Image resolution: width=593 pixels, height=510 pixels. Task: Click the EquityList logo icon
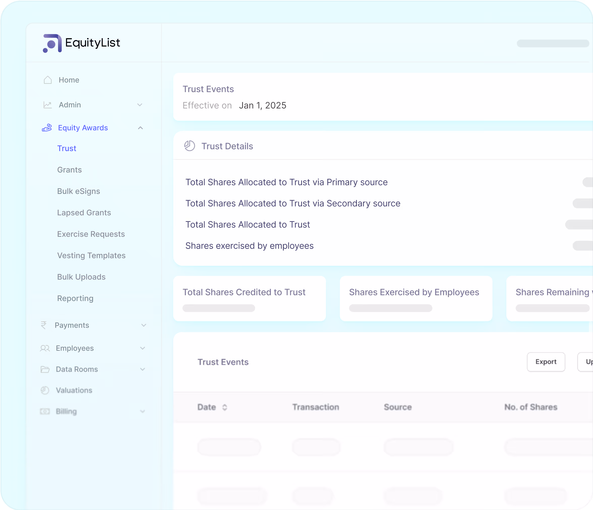52,43
